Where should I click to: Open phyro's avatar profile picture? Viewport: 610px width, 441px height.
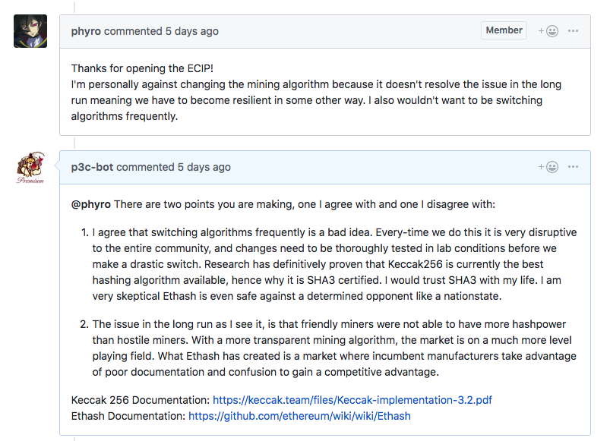[30, 31]
